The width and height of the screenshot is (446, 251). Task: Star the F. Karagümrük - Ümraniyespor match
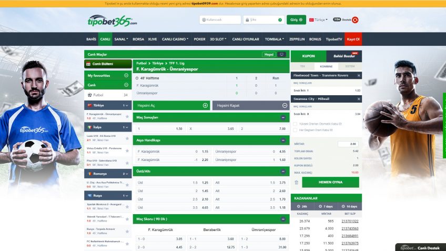tap(127, 116)
